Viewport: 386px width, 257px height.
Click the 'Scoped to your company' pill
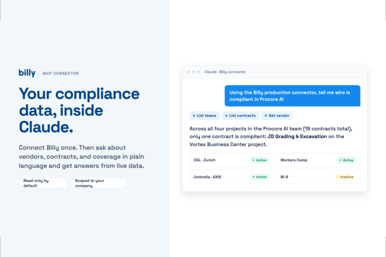(99, 183)
